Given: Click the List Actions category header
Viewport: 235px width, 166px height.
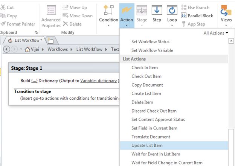Looking at the screenshot, I should click(174, 59).
